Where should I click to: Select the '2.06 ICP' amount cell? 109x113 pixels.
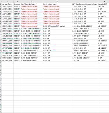pyautogui.click(x=17, y=58)
